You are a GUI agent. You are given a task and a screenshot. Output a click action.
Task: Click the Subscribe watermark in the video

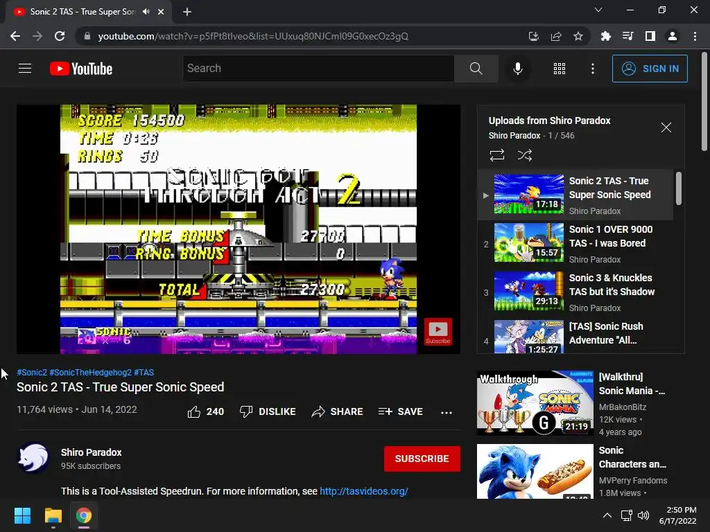pyautogui.click(x=438, y=331)
